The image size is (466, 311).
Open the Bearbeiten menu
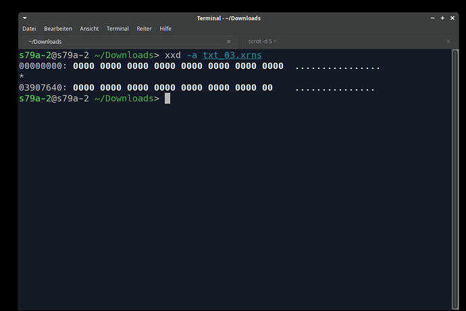coord(58,29)
